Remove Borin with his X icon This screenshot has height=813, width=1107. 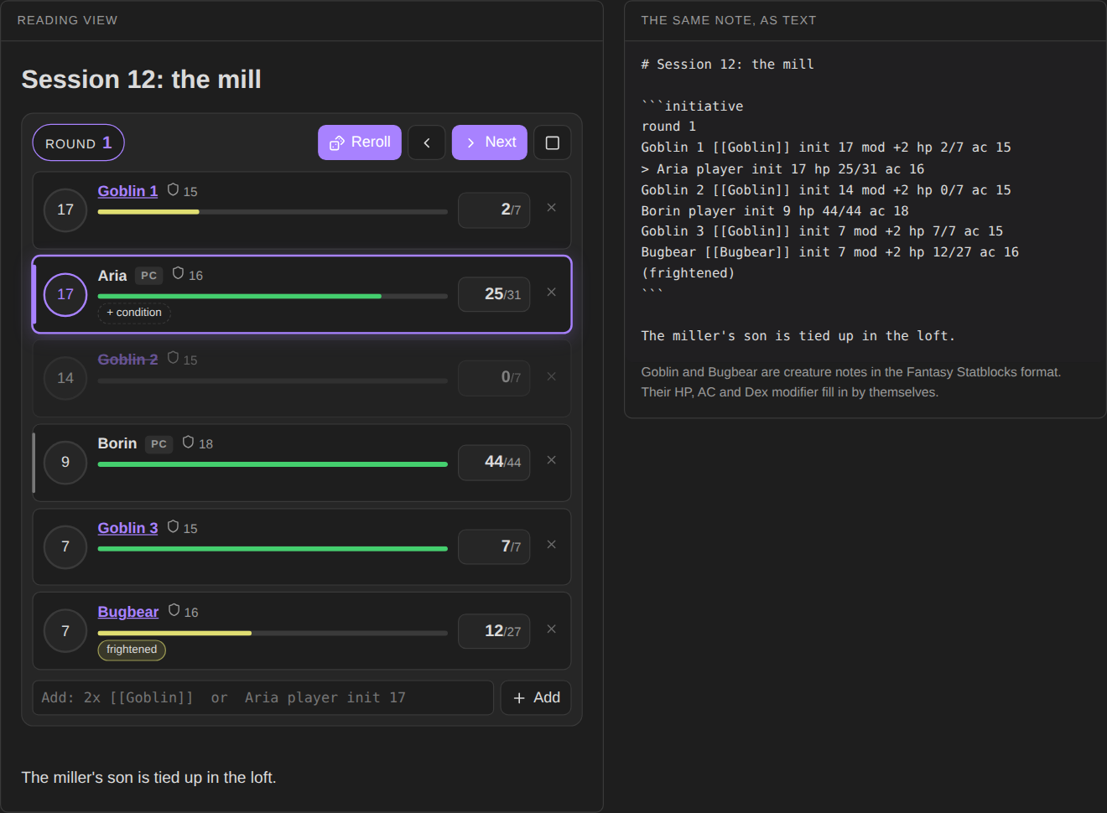(x=552, y=460)
